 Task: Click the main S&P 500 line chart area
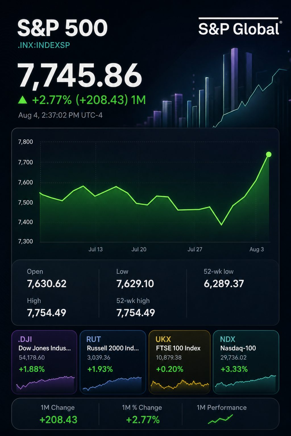point(155,192)
